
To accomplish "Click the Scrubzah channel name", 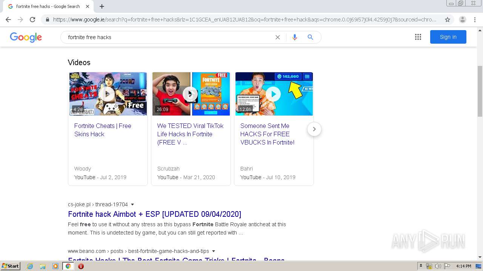I will click(168, 169).
